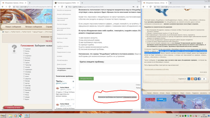Share via Facebook icon
210x118 pixels.
(x=199, y=79)
